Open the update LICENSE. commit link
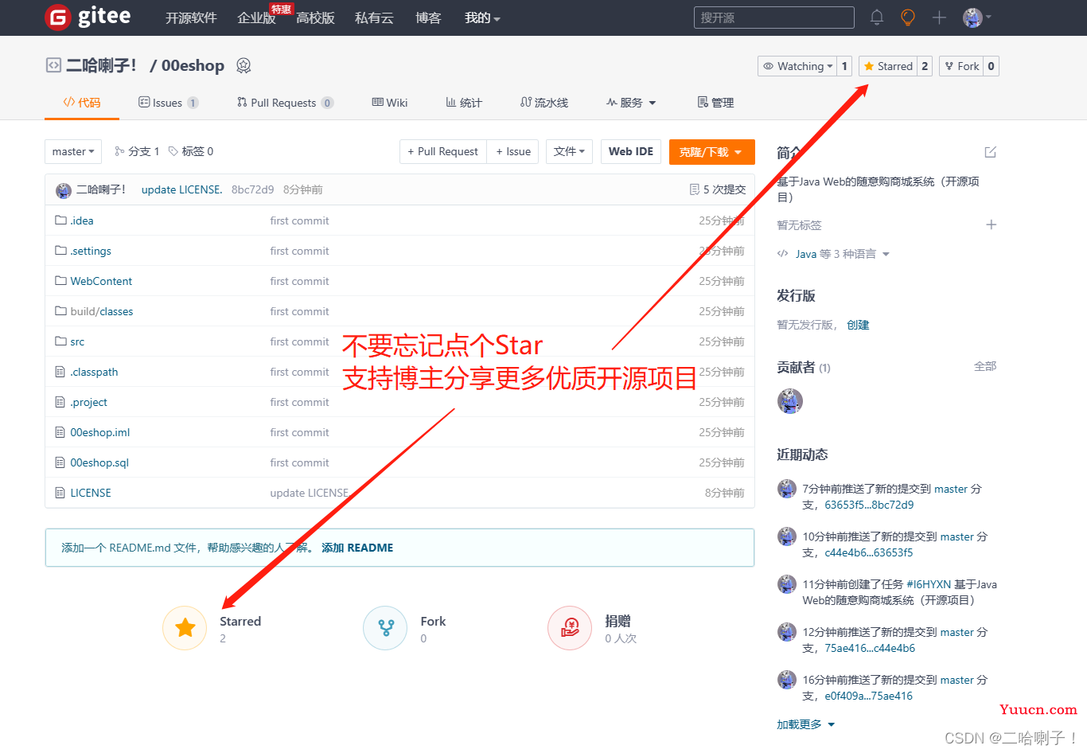 click(181, 189)
